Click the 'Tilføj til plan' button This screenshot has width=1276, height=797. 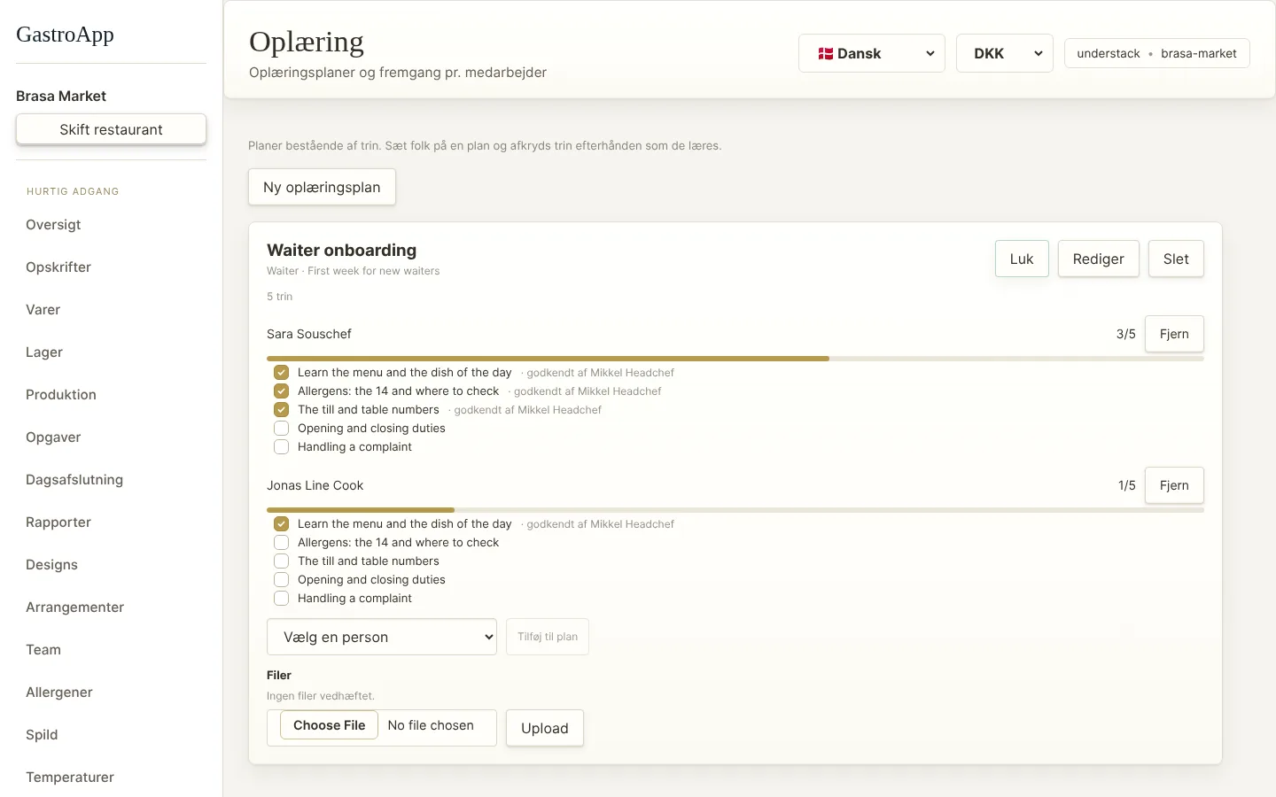tap(548, 637)
